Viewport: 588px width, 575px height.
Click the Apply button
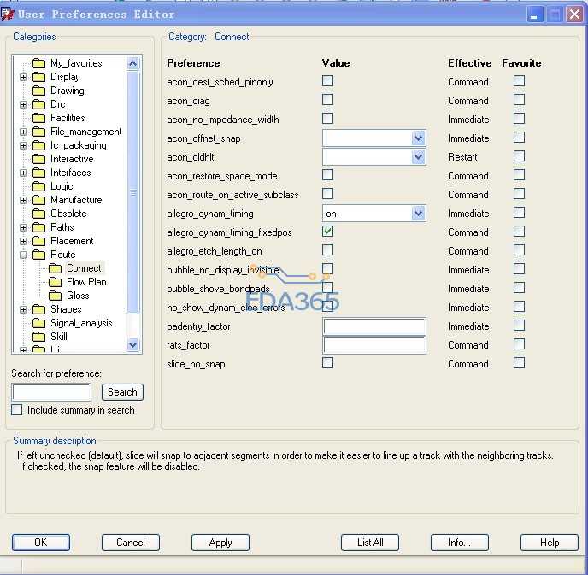tap(220, 543)
